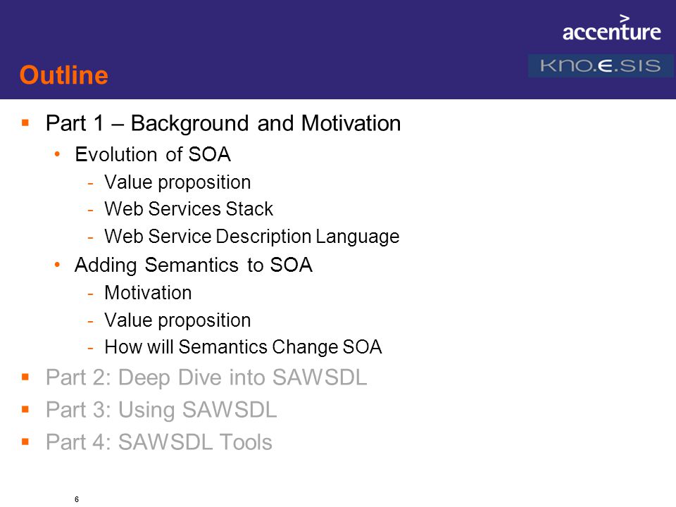
Task: Click orange square bullet beside Part 4
Action: 25,442
